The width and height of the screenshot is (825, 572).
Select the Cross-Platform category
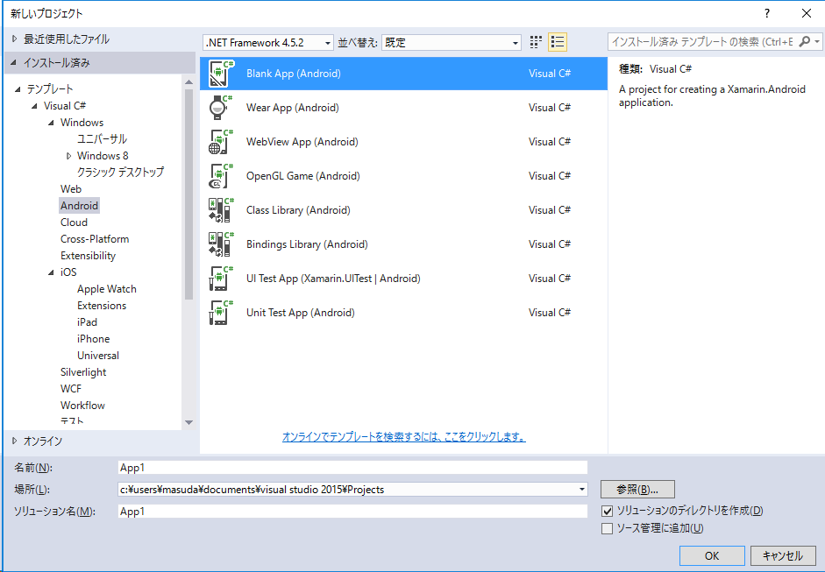pos(95,239)
